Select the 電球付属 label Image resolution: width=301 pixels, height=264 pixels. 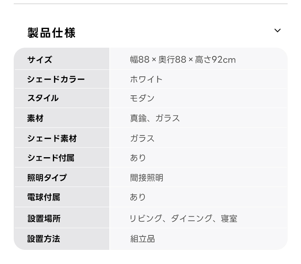(x=43, y=197)
